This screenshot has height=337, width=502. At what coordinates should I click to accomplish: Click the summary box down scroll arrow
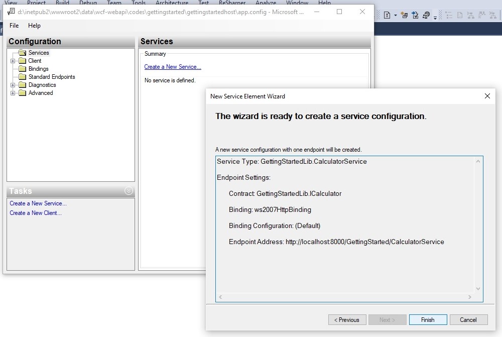pos(478,289)
